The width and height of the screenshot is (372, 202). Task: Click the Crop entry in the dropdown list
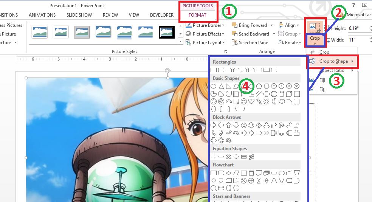tap(324, 52)
